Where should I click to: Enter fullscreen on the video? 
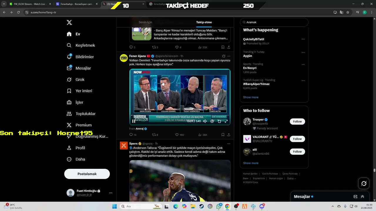[226, 121]
